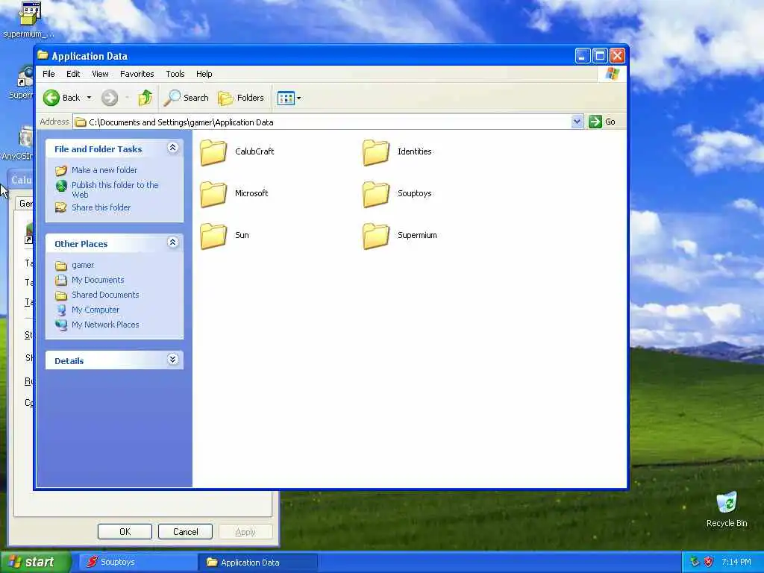
Task: Open the File menu
Action: [x=48, y=74]
